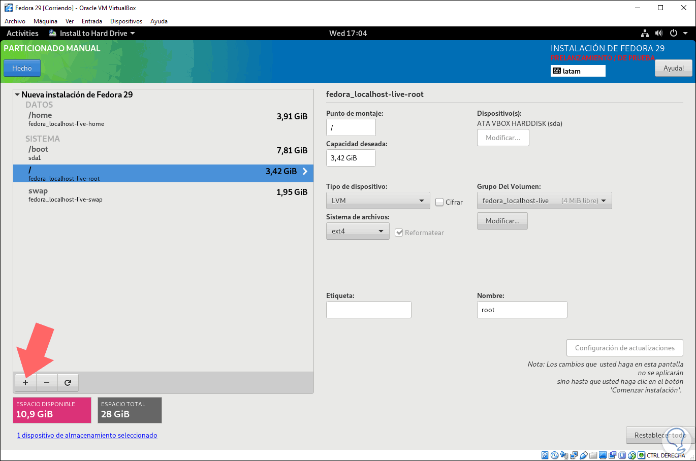Select the swap partition row
696x461 pixels.
(163, 194)
